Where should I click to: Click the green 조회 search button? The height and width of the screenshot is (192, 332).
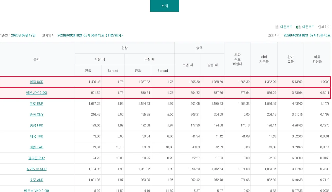coord(165,6)
